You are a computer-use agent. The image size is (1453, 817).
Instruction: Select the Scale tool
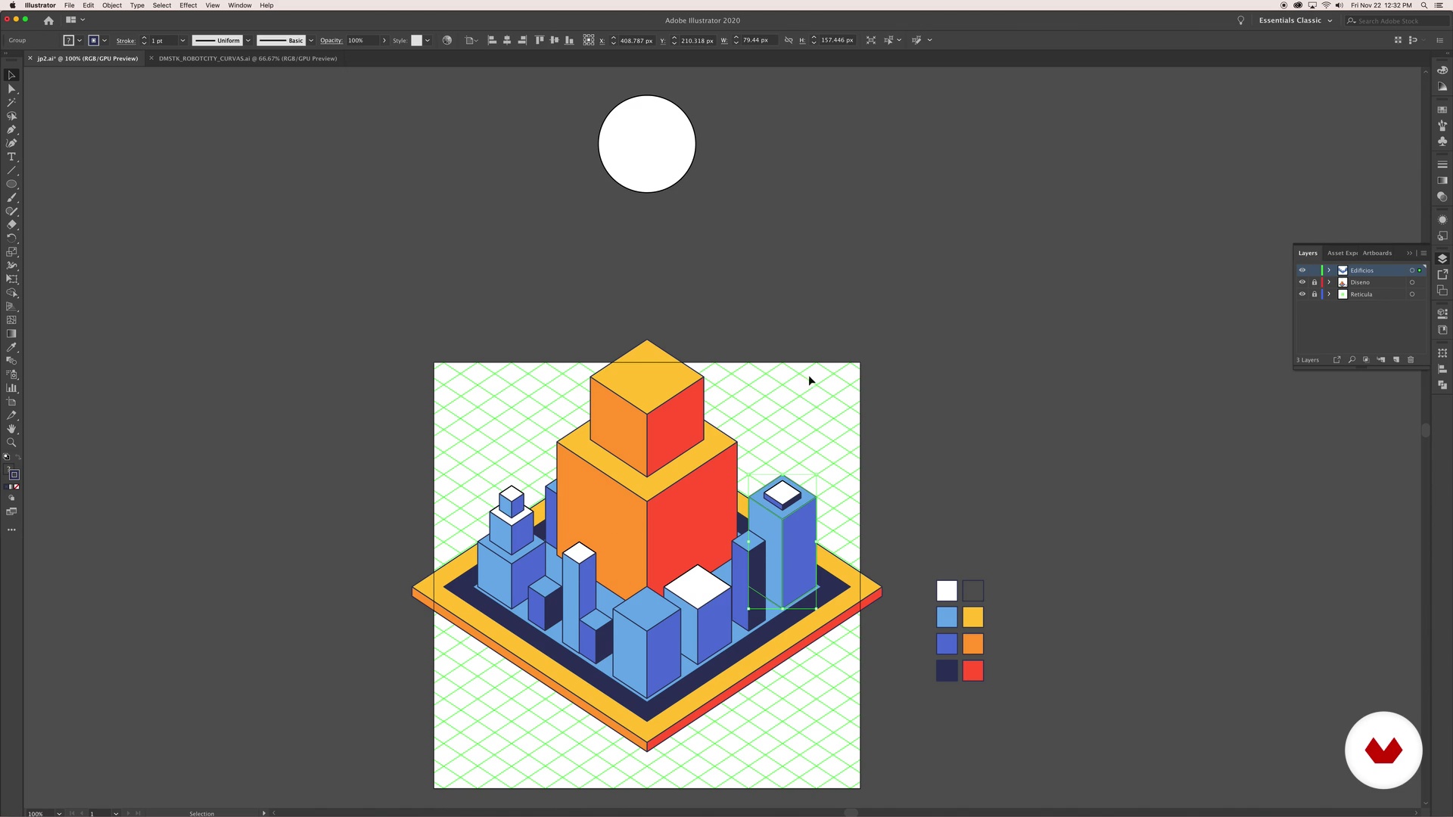tap(11, 252)
